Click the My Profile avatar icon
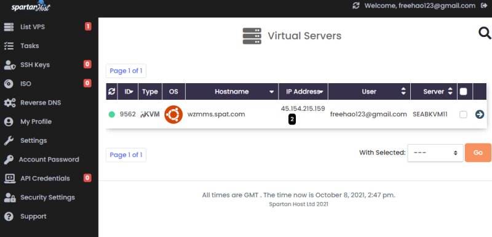492x237 pixels. pos(9,121)
